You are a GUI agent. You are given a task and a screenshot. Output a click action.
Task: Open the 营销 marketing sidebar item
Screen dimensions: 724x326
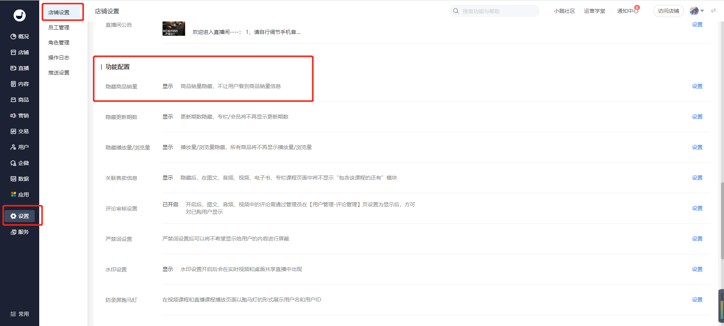(20, 116)
